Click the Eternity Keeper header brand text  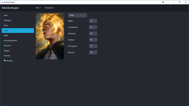(x=10, y=8)
